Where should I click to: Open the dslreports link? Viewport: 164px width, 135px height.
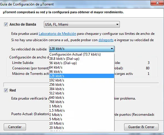point(106,40)
